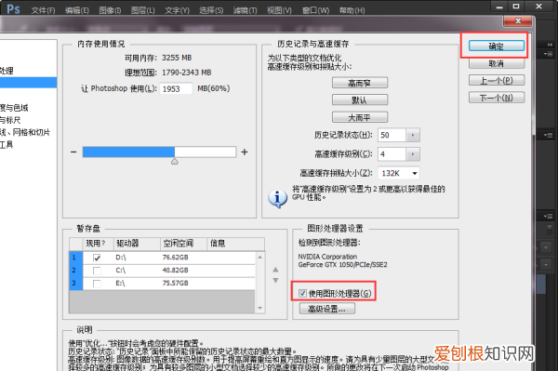This screenshot has height=371, width=558.
Task: Click 高速缓存级别 field showing 4
Action: (x=392, y=154)
